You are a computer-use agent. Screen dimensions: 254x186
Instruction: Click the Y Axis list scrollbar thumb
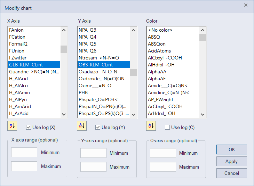(x=134, y=72)
